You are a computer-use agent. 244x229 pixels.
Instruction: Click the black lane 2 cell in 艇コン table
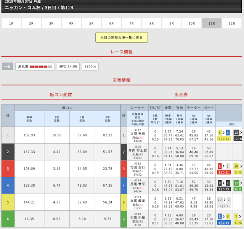(8, 152)
